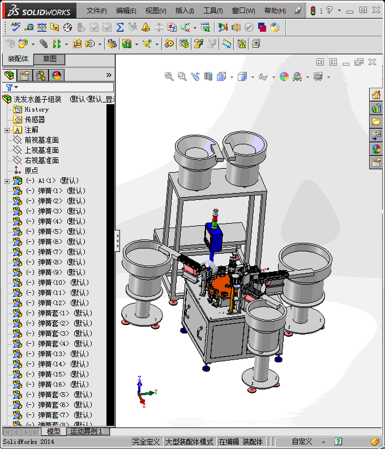Click Zoom to Fit in view toolbar
Image resolution: width=385 pixels, height=449 pixels.
(x=169, y=76)
